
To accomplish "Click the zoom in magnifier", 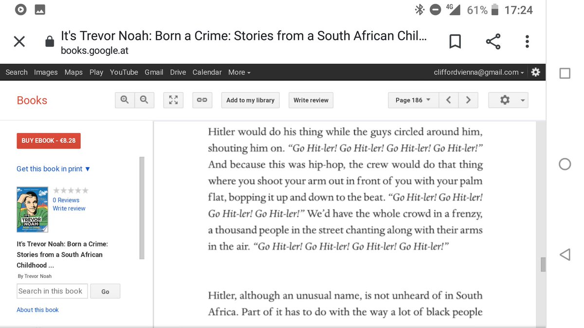I will coord(125,100).
